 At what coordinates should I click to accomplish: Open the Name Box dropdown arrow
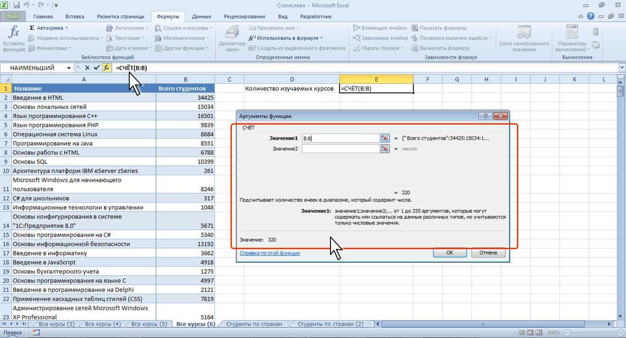pos(69,68)
